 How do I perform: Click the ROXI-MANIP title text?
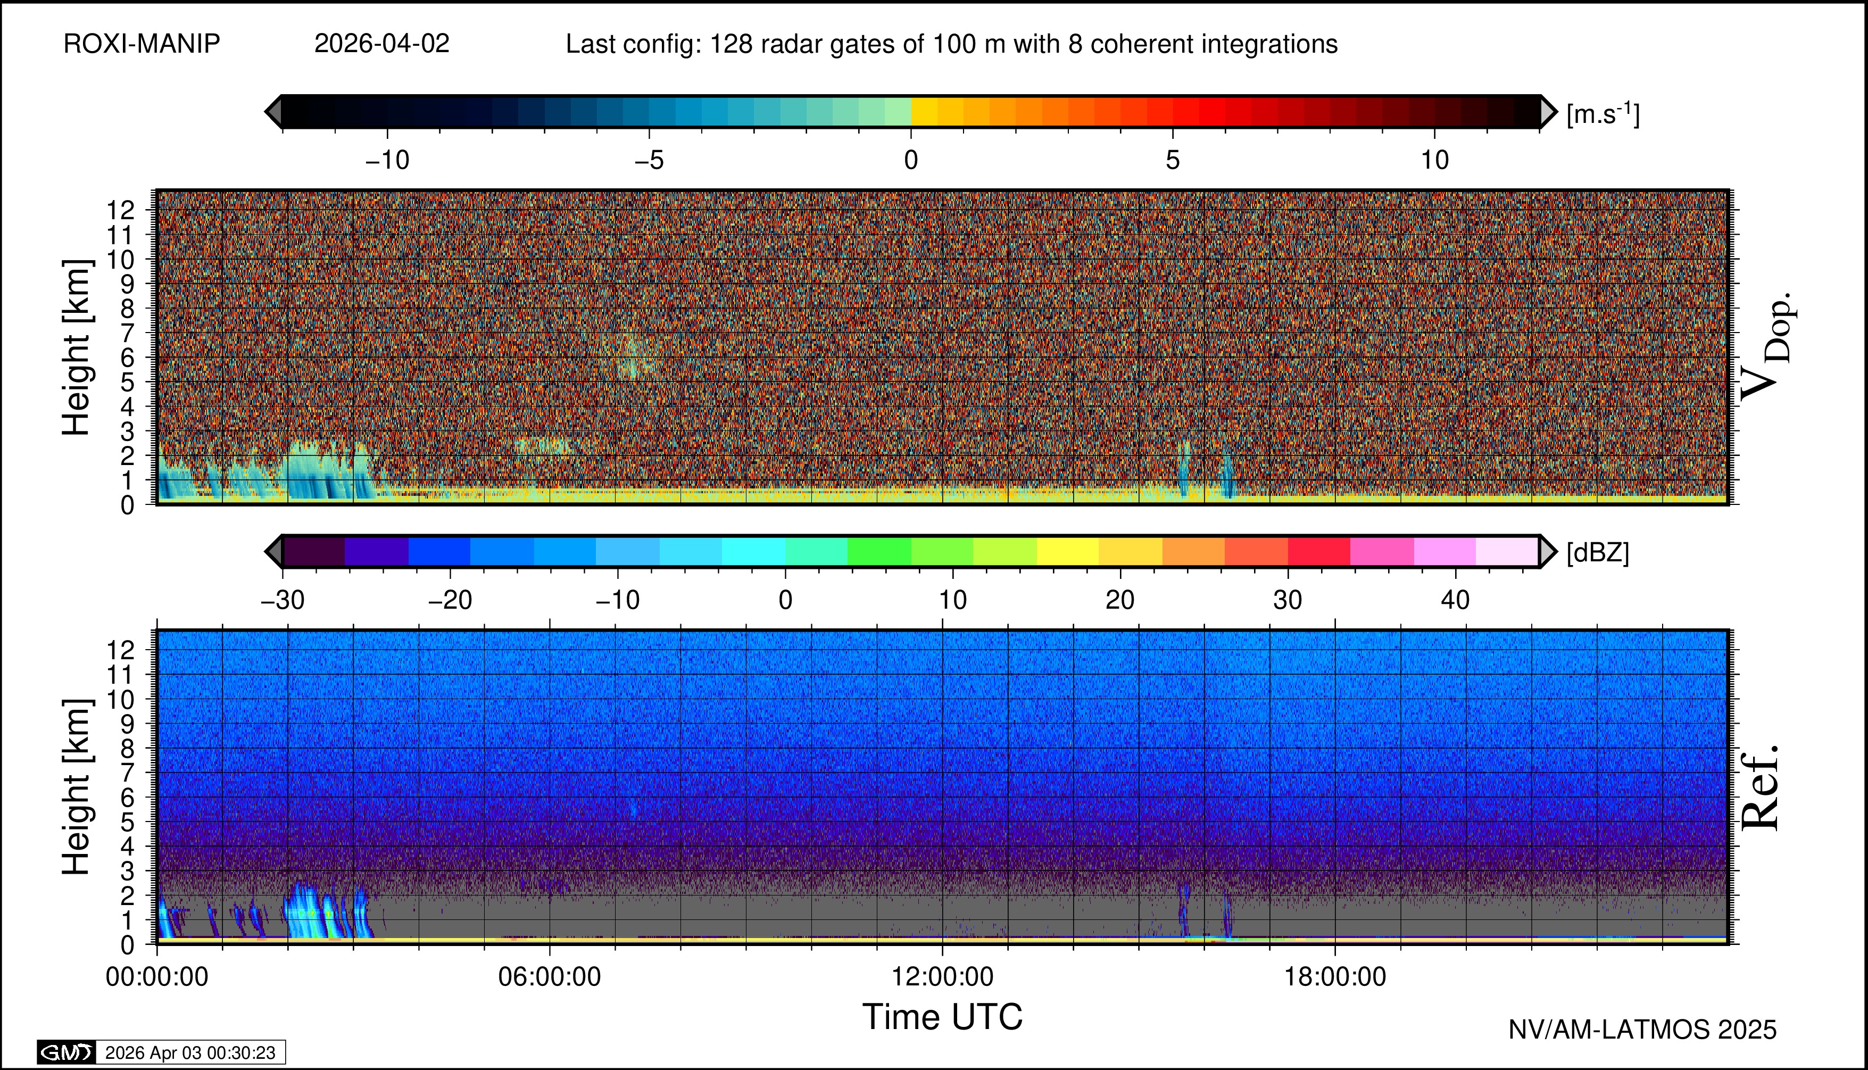(142, 44)
